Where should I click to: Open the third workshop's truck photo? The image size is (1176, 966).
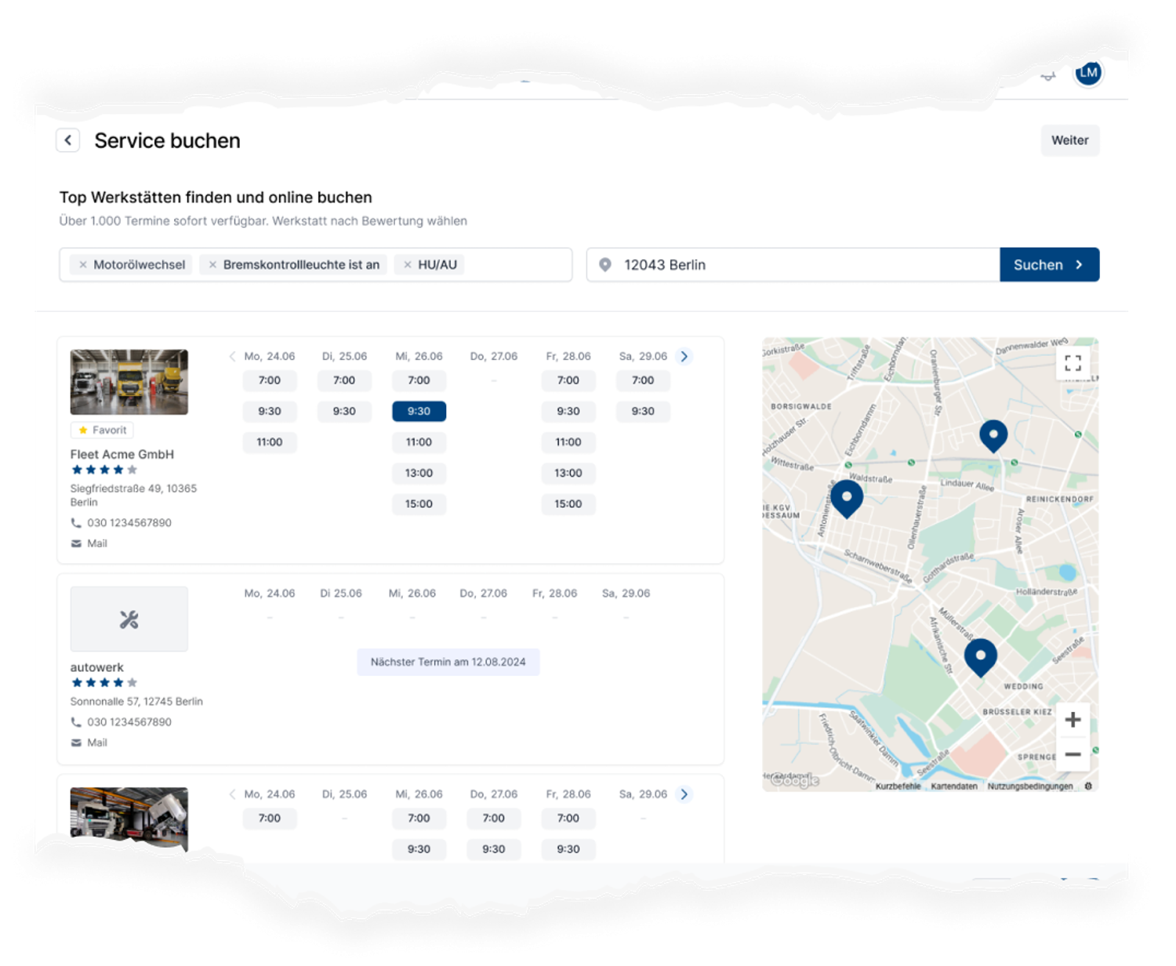tap(129, 817)
